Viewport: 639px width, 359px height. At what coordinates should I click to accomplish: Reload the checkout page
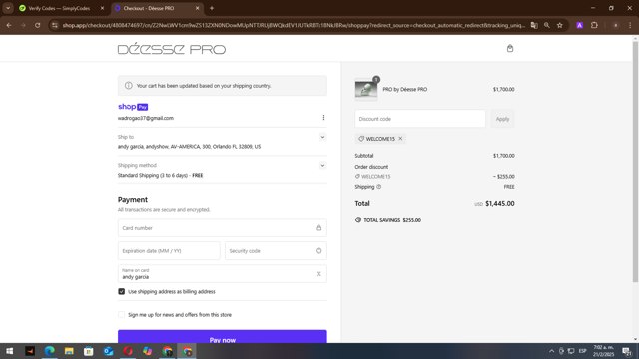pos(38,25)
